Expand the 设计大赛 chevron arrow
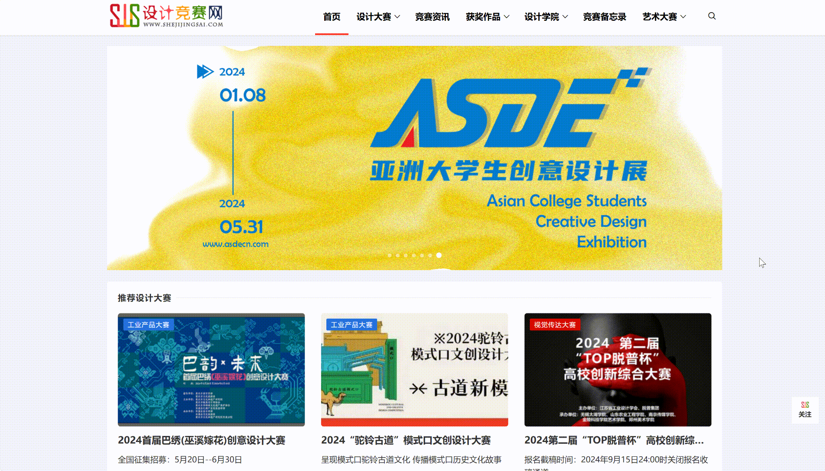825x471 pixels. [397, 17]
